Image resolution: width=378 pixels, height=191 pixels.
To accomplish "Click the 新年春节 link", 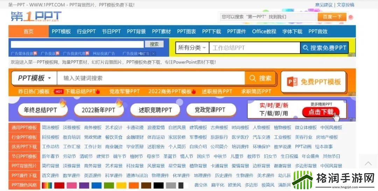I will pyautogui.click(x=51, y=156).
